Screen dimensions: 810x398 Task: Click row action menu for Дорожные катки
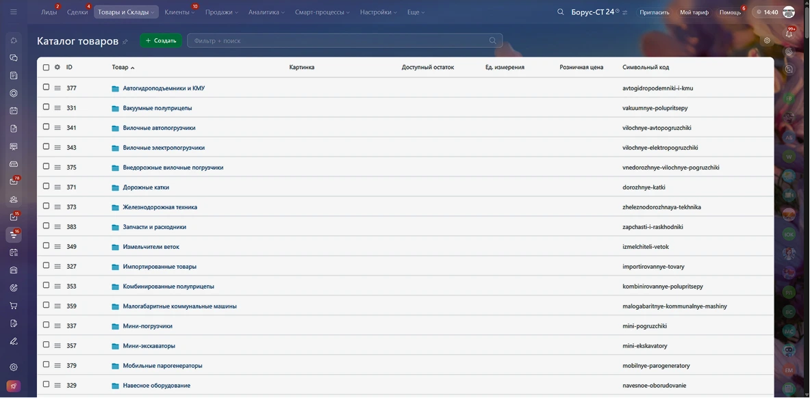[x=58, y=187]
